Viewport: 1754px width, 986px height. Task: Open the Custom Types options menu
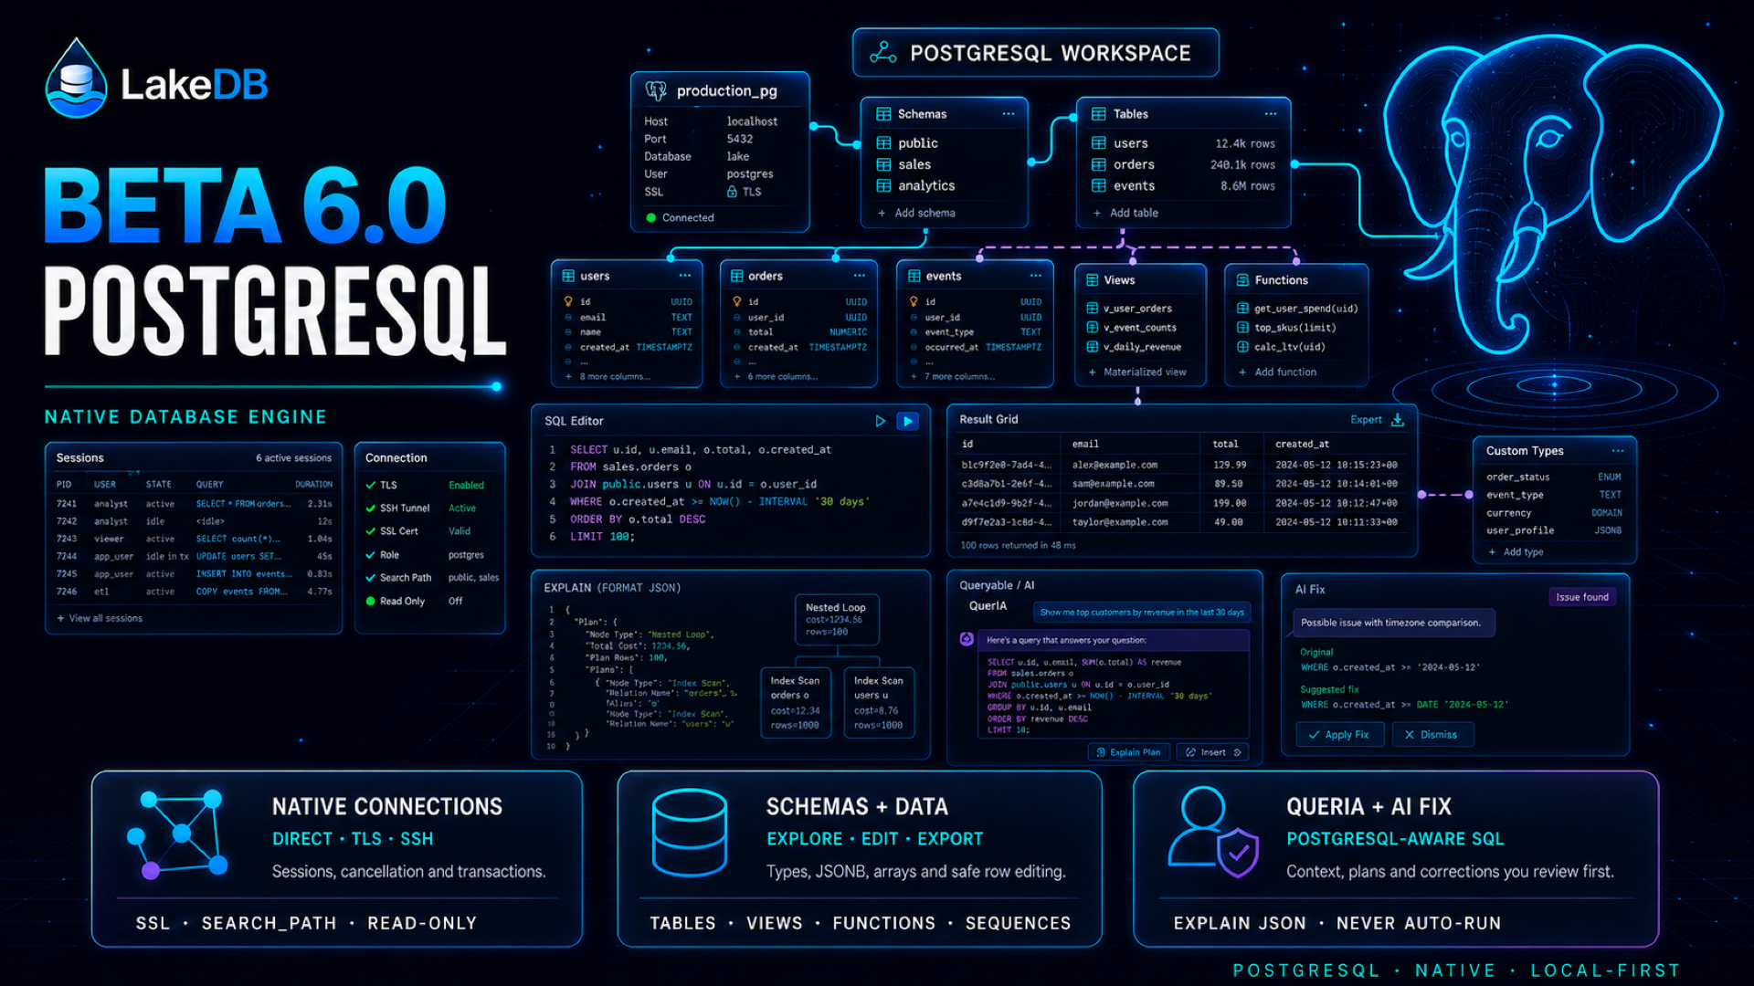[x=1618, y=451]
